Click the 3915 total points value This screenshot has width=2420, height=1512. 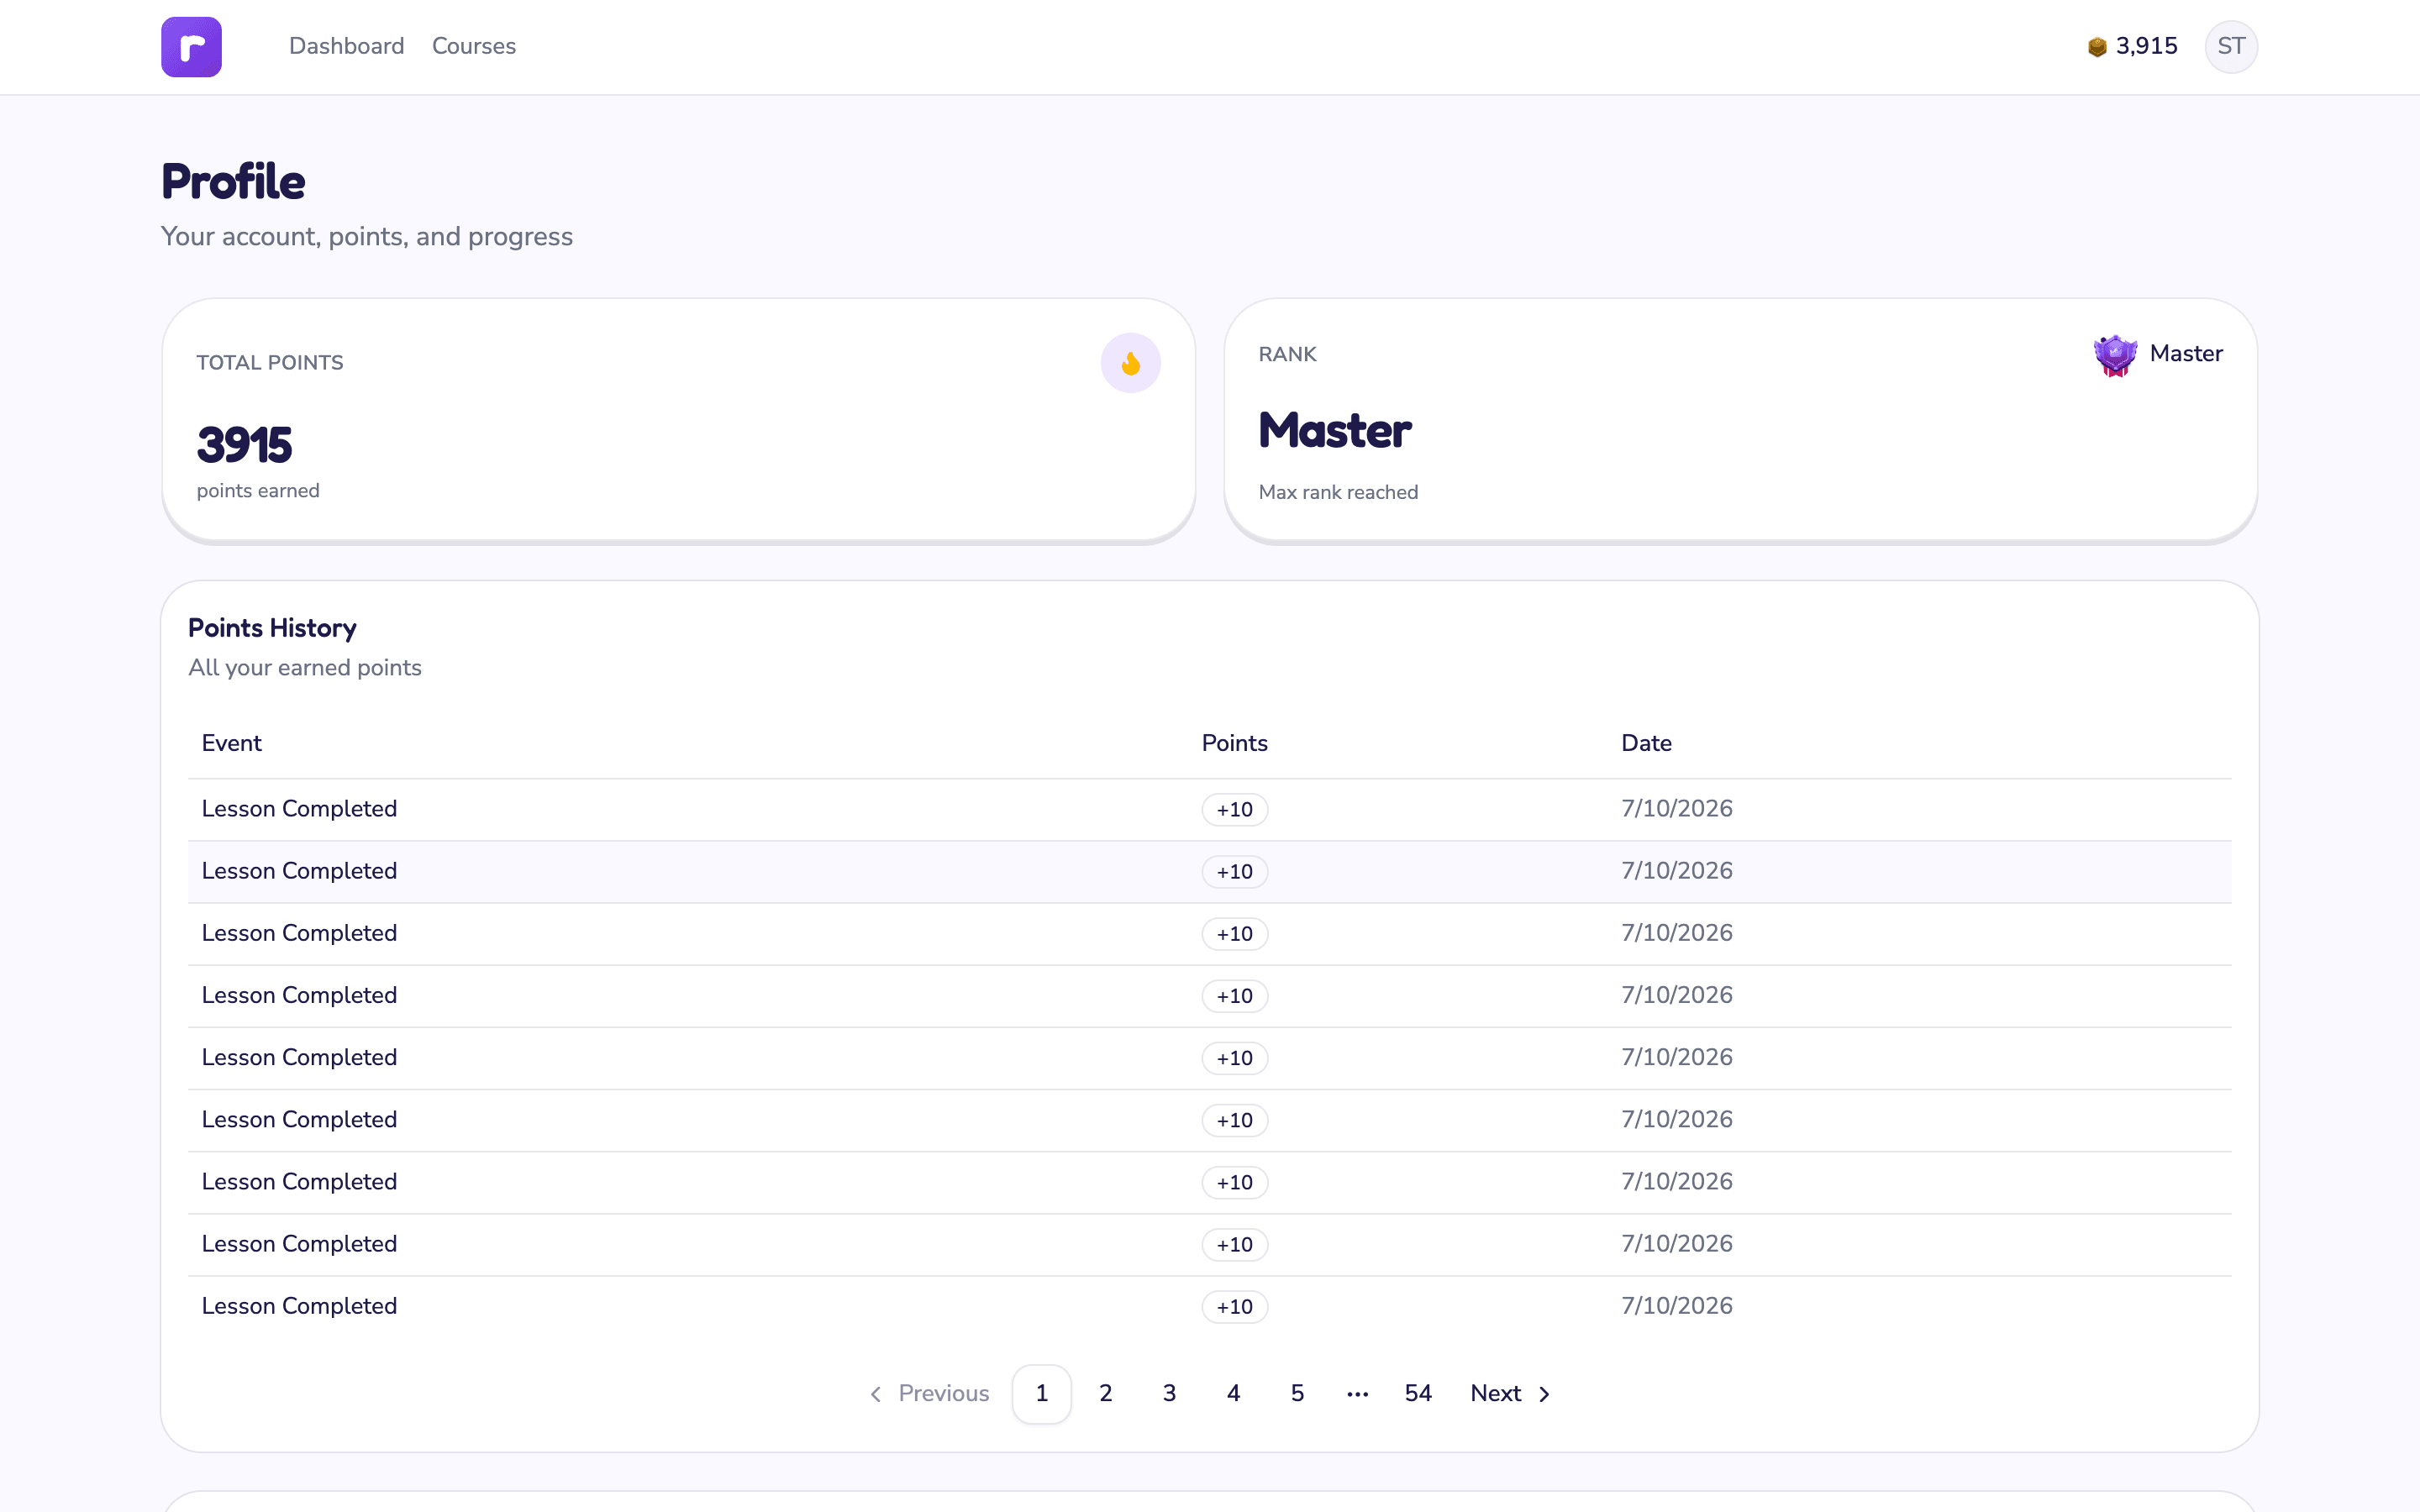coord(244,445)
